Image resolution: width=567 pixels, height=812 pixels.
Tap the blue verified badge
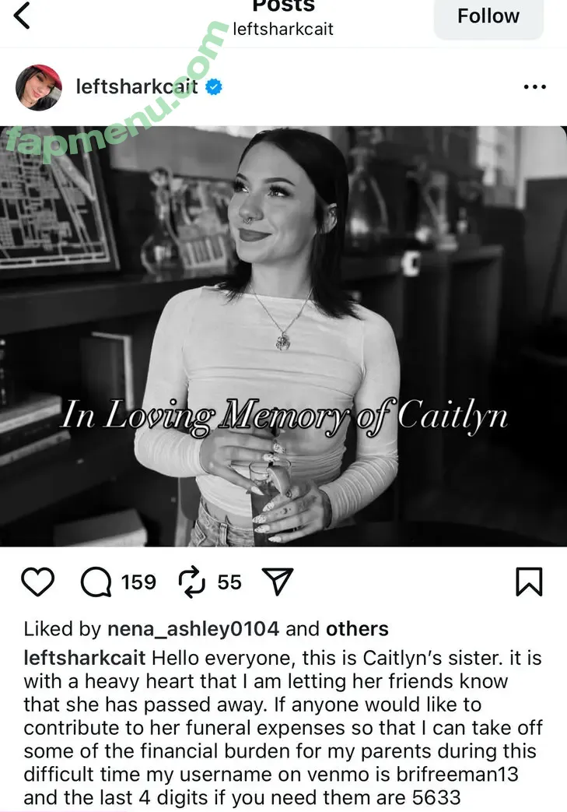214,86
